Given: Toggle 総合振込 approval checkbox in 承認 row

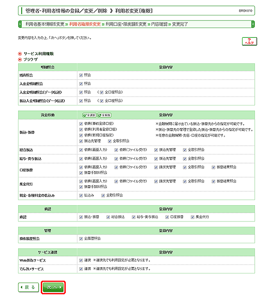Looking at the screenshot, I should tap(108, 217).
